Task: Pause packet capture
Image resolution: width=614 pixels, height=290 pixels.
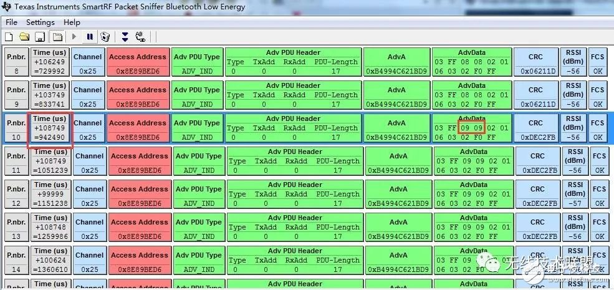Action: coord(90,37)
